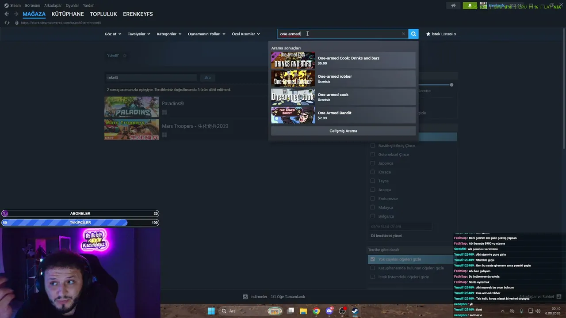Select the Malayca language checkbox
Screen dimensions: 566x318
point(373,208)
